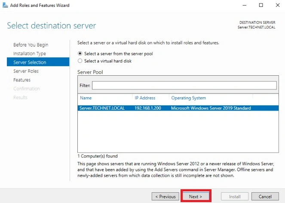Click Microsoft Windows Server 2019 Standard cell
The image size is (285, 203).
click(x=211, y=108)
